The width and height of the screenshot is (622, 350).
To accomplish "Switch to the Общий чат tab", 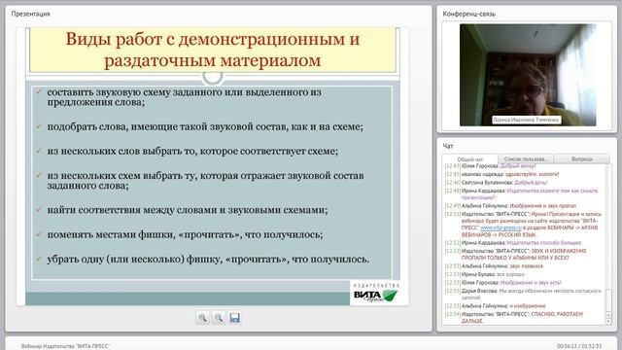I will 470,159.
